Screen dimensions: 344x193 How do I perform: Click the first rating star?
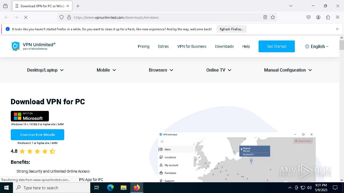[x=22, y=151]
